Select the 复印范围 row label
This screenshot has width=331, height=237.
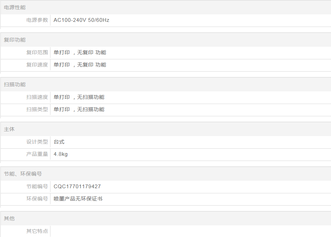pos(37,53)
